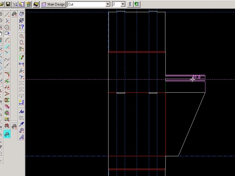Screen dimensions: 235x176
Task: Select the Fillet (red corner) tool
Action: pyautogui.click(x=7, y=75)
